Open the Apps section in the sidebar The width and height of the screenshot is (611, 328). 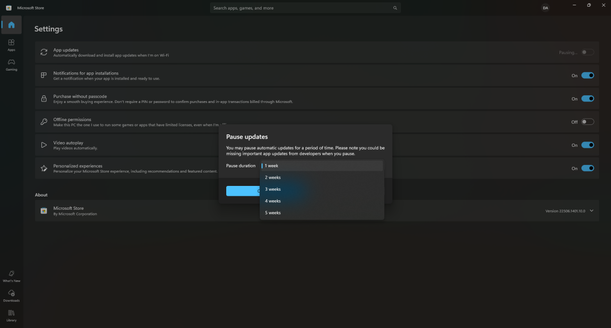pos(11,44)
